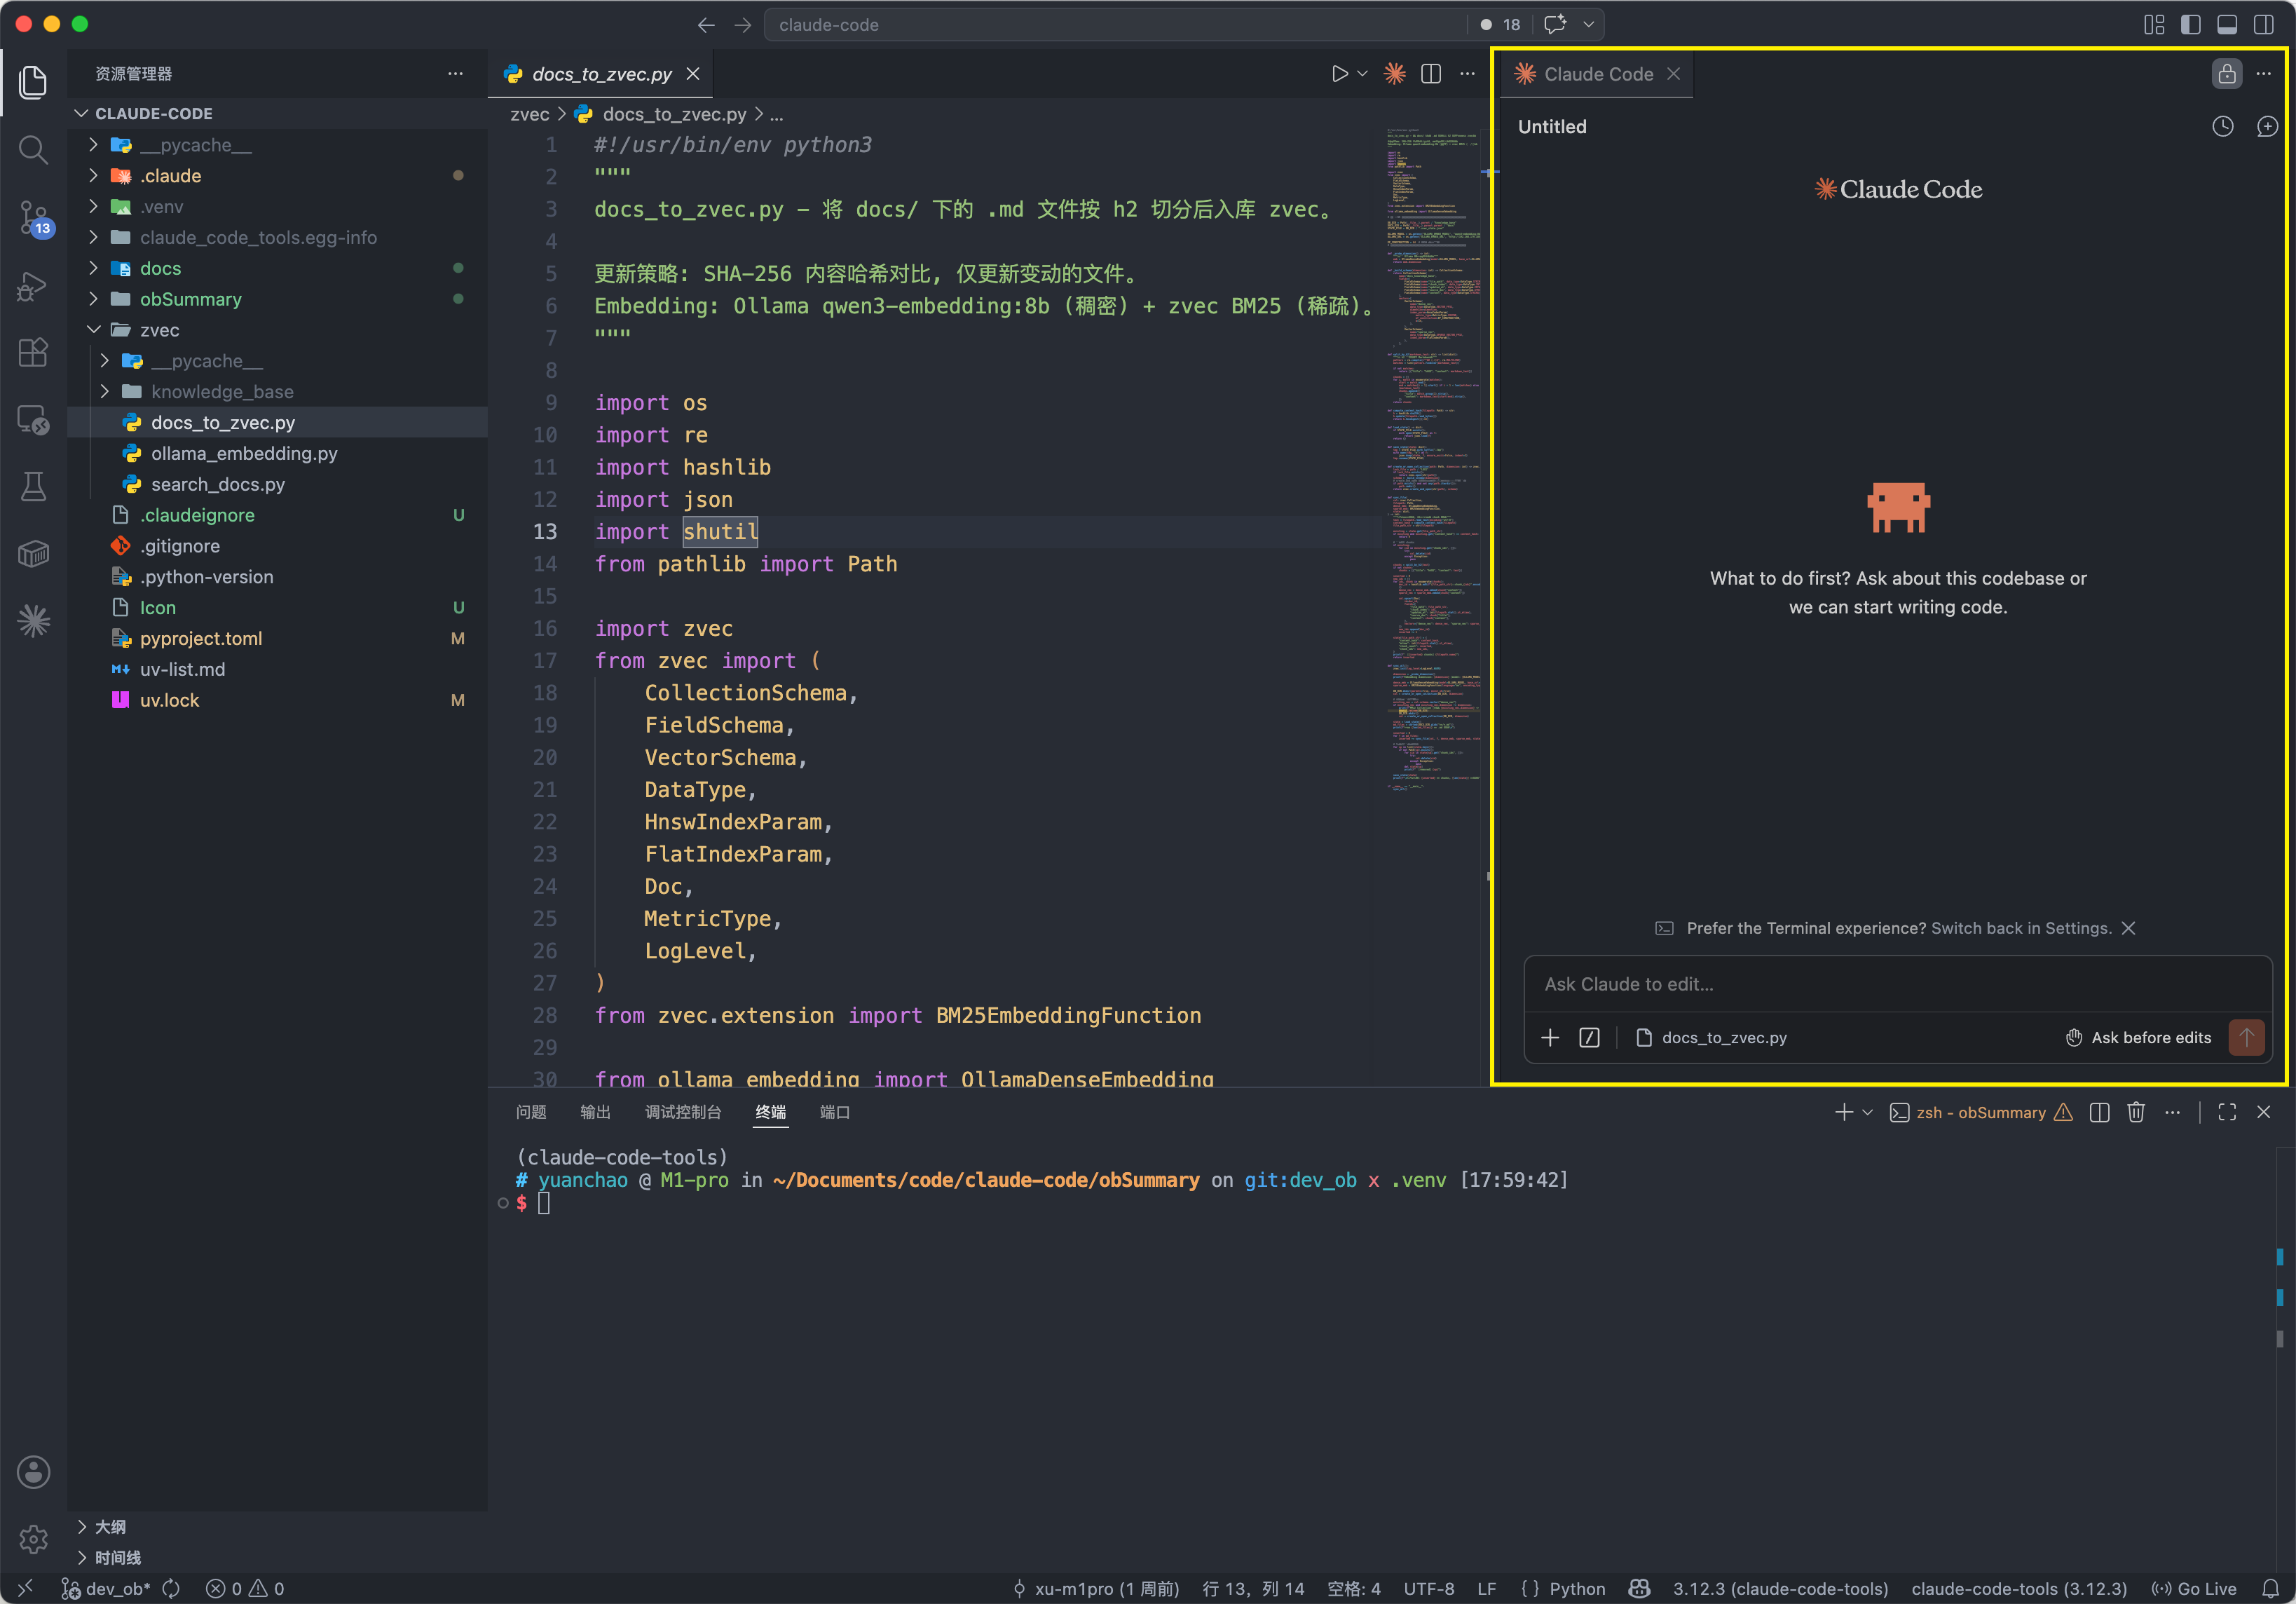Open Run and Debug view
The height and width of the screenshot is (1604, 2296).
tap(33, 285)
